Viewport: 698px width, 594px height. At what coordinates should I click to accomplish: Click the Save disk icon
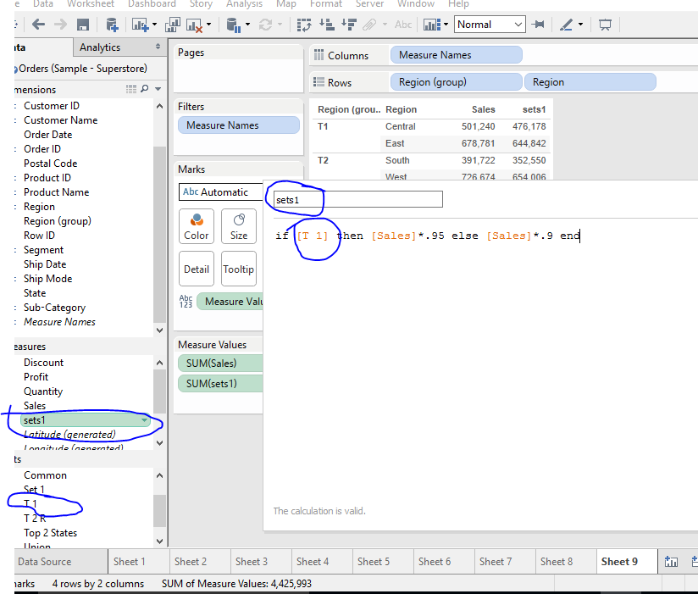[x=83, y=25]
